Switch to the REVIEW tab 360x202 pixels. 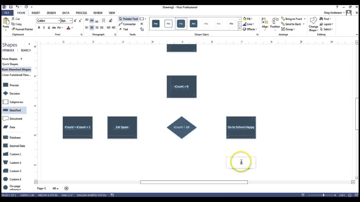(98, 13)
